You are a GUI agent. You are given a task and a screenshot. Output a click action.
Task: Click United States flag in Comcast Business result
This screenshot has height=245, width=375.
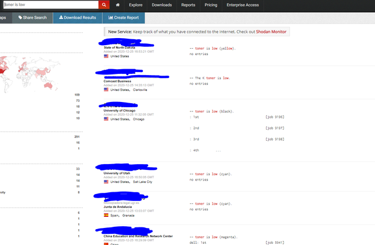coord(106,90)
